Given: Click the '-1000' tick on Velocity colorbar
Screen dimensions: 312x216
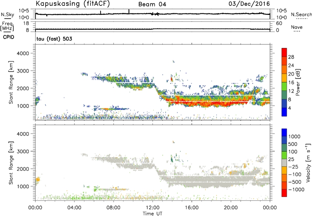Looking at the screenshot, I should pyautogui.click(x=296, y=189).
